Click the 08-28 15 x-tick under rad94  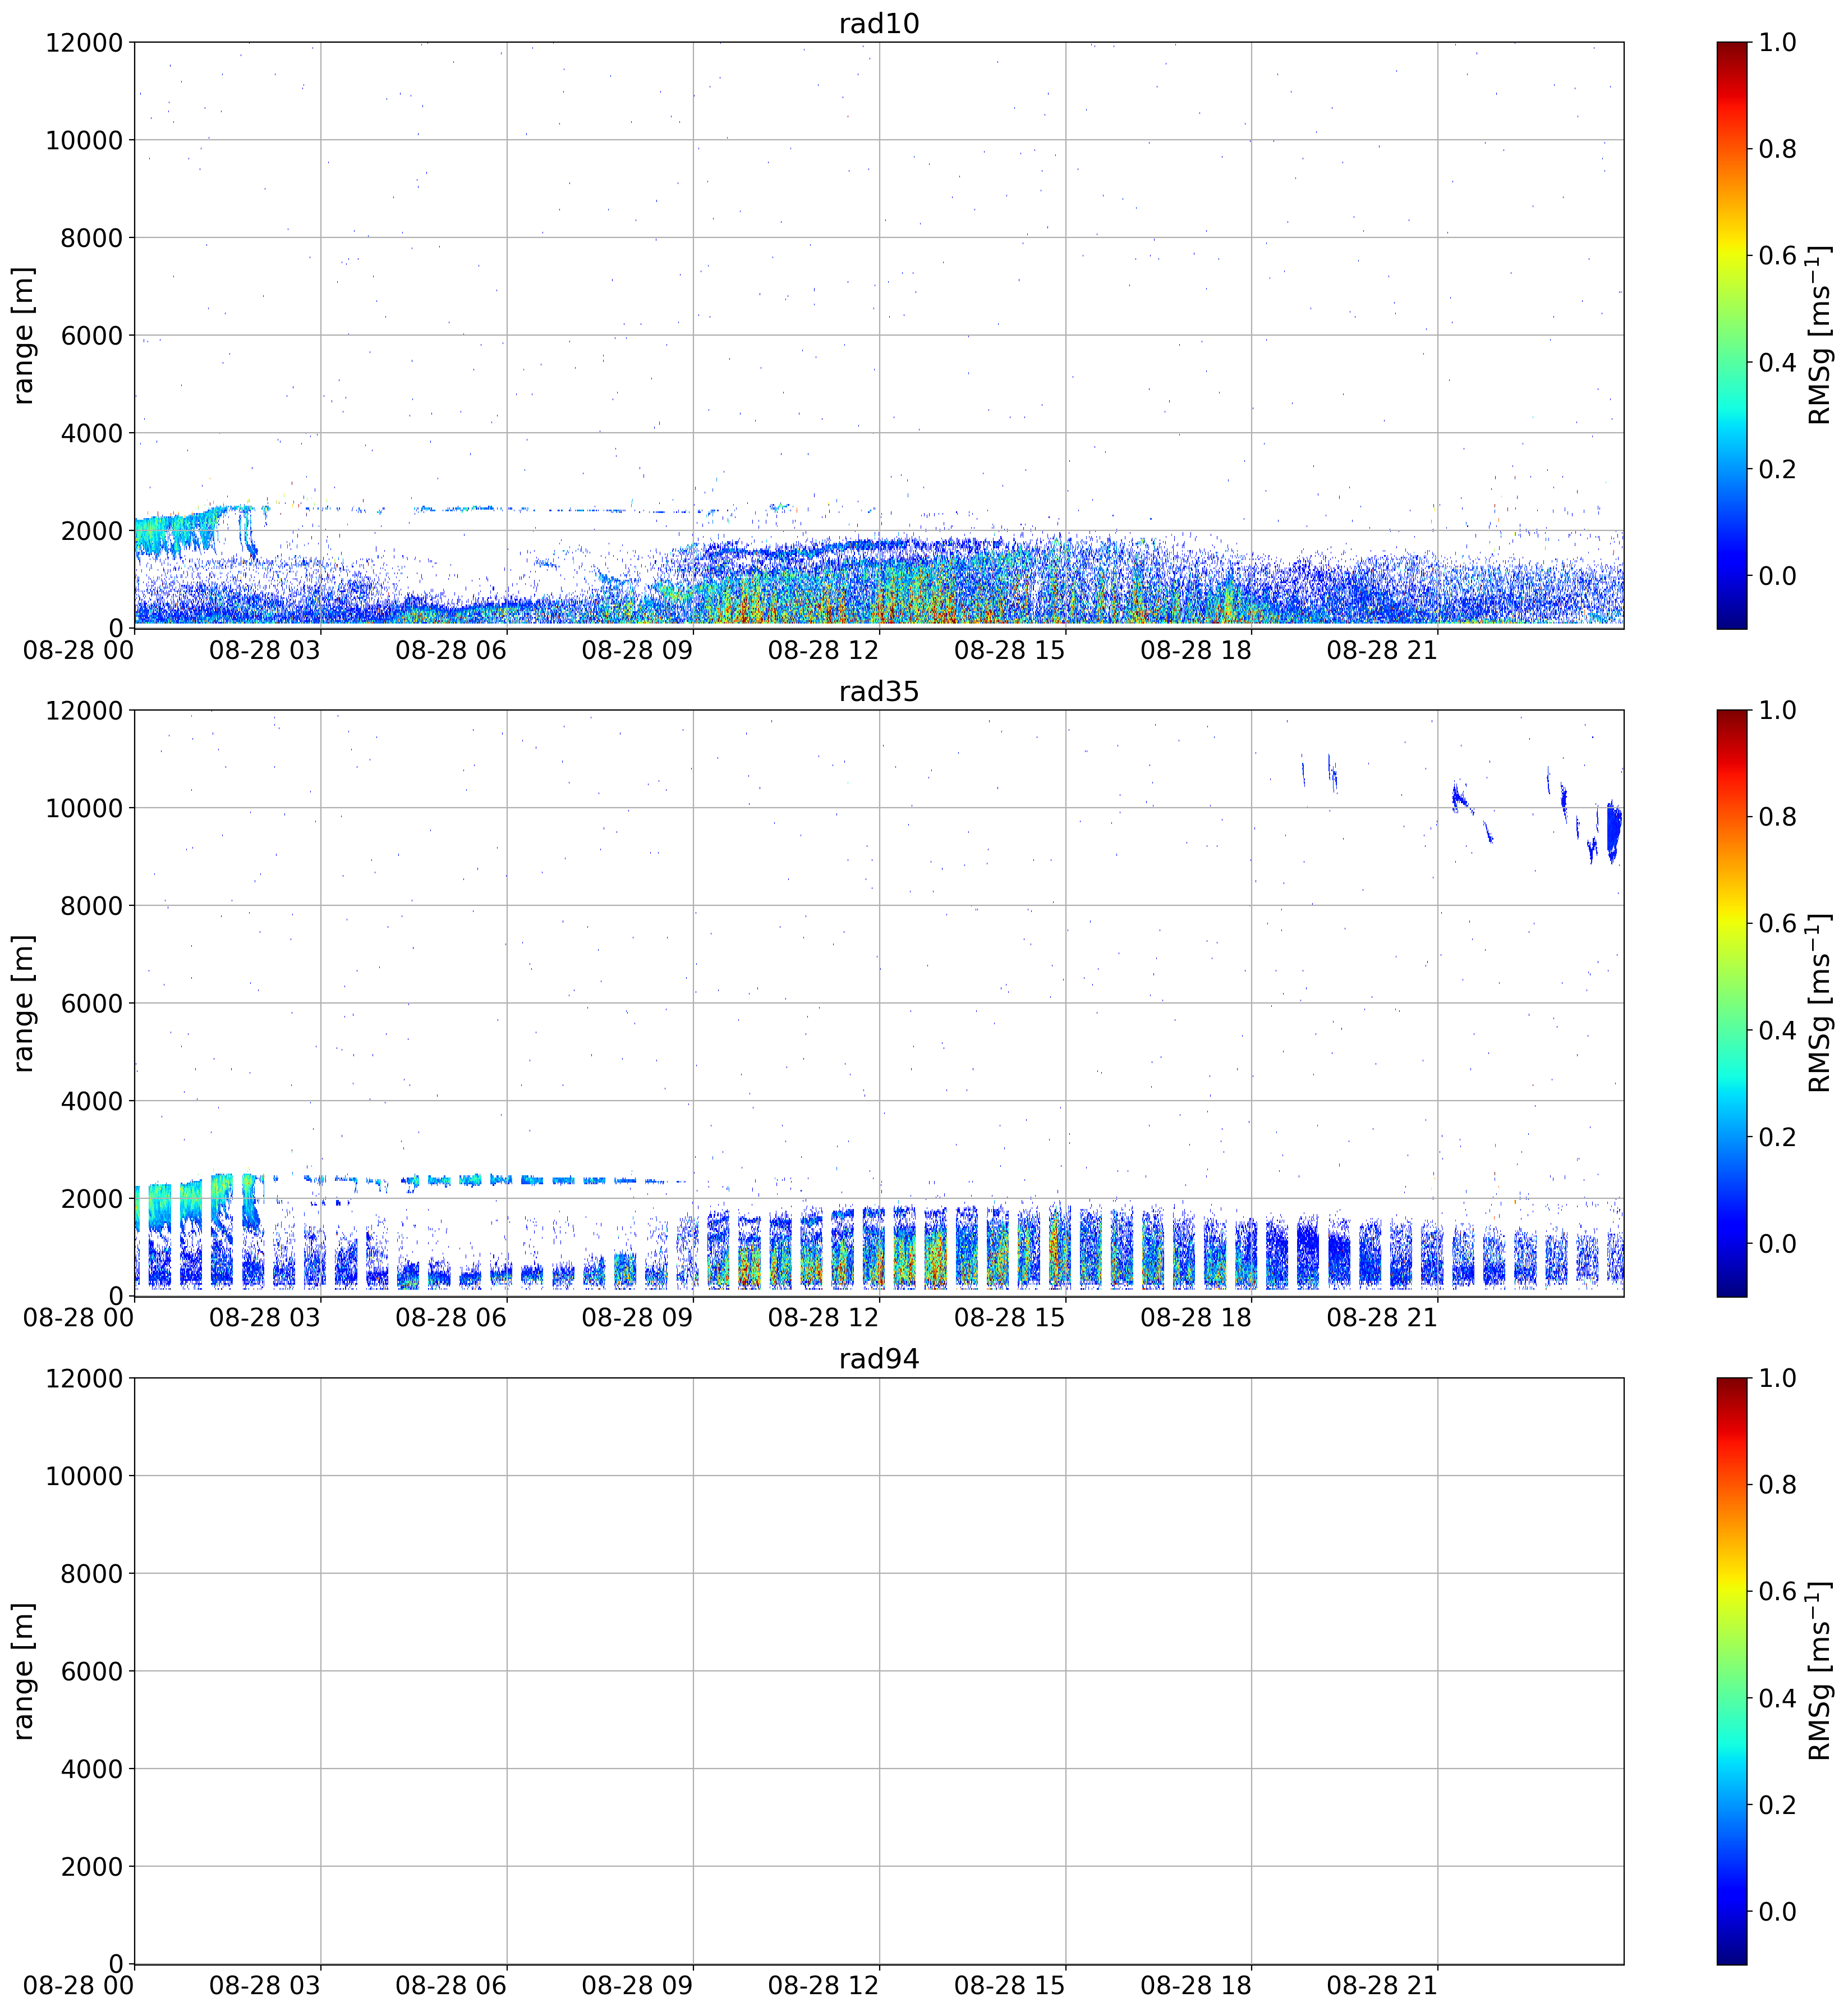(x=1010, y=1986)
